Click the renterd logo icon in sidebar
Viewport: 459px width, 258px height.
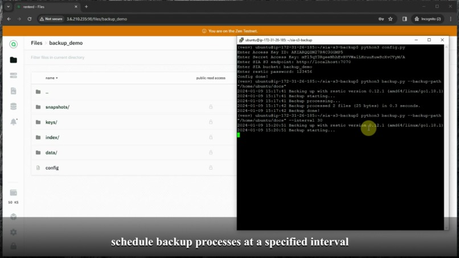[13, 44]
